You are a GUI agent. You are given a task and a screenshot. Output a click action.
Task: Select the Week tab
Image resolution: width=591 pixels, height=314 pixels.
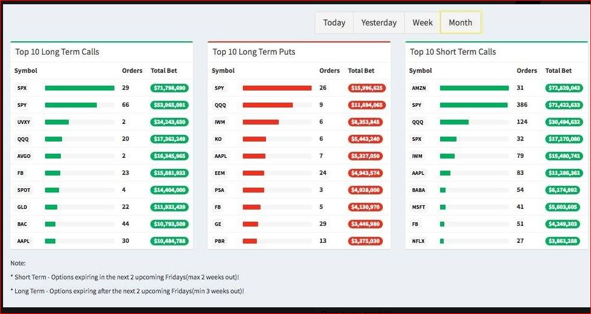click(x=422, y=22)
